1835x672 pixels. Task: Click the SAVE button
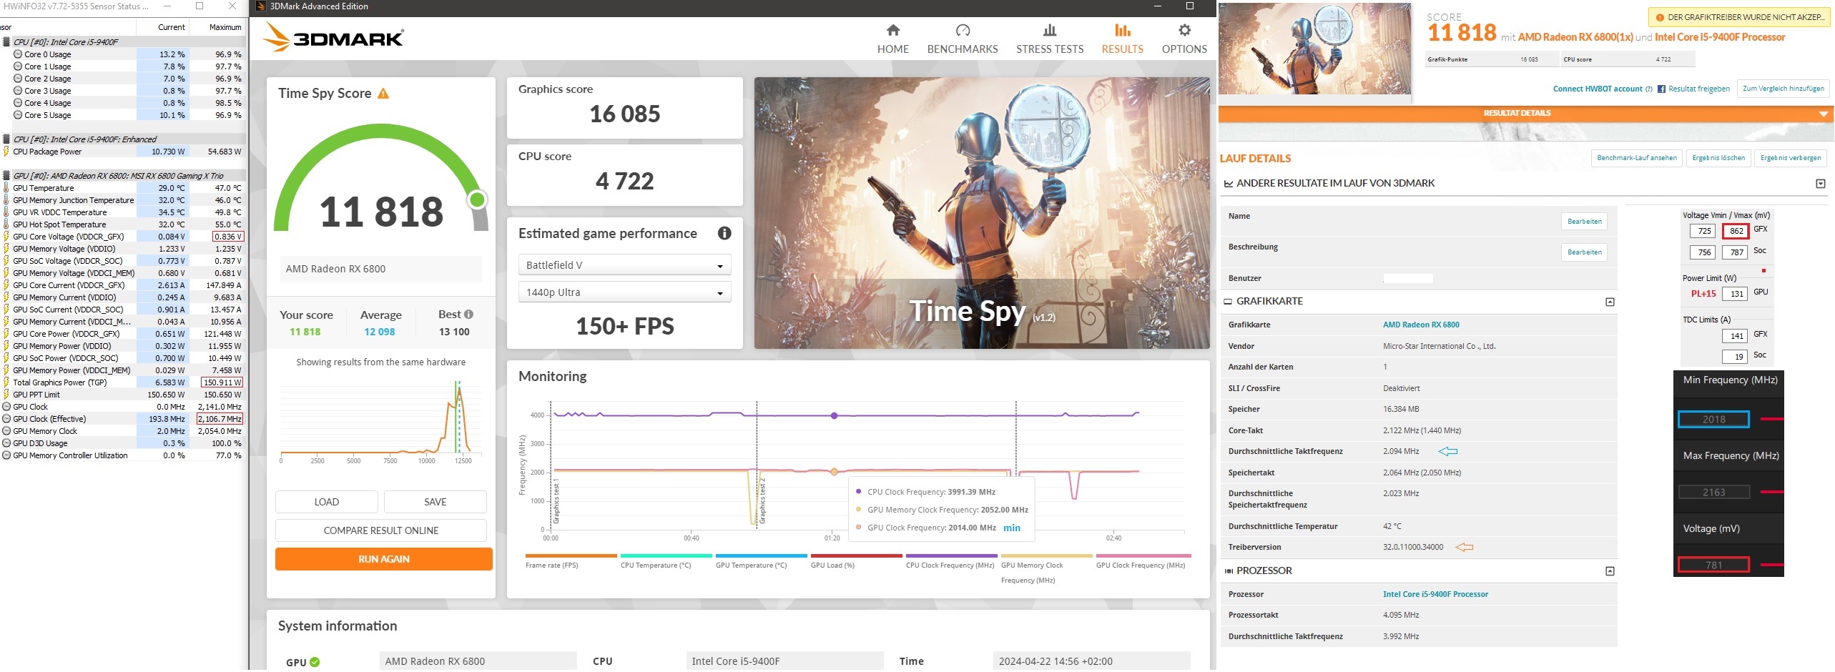click(435, 502)
